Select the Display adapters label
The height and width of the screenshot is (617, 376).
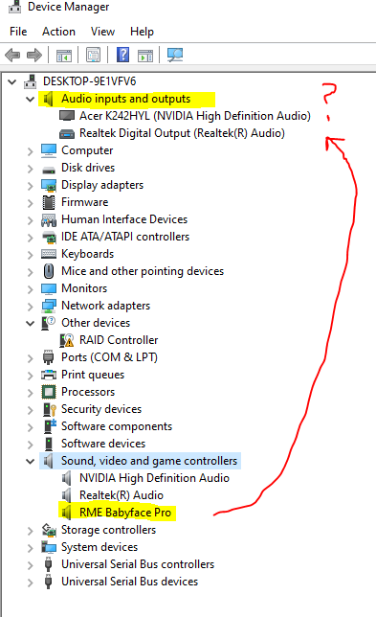pyautogui.click(x=102, y=185)
